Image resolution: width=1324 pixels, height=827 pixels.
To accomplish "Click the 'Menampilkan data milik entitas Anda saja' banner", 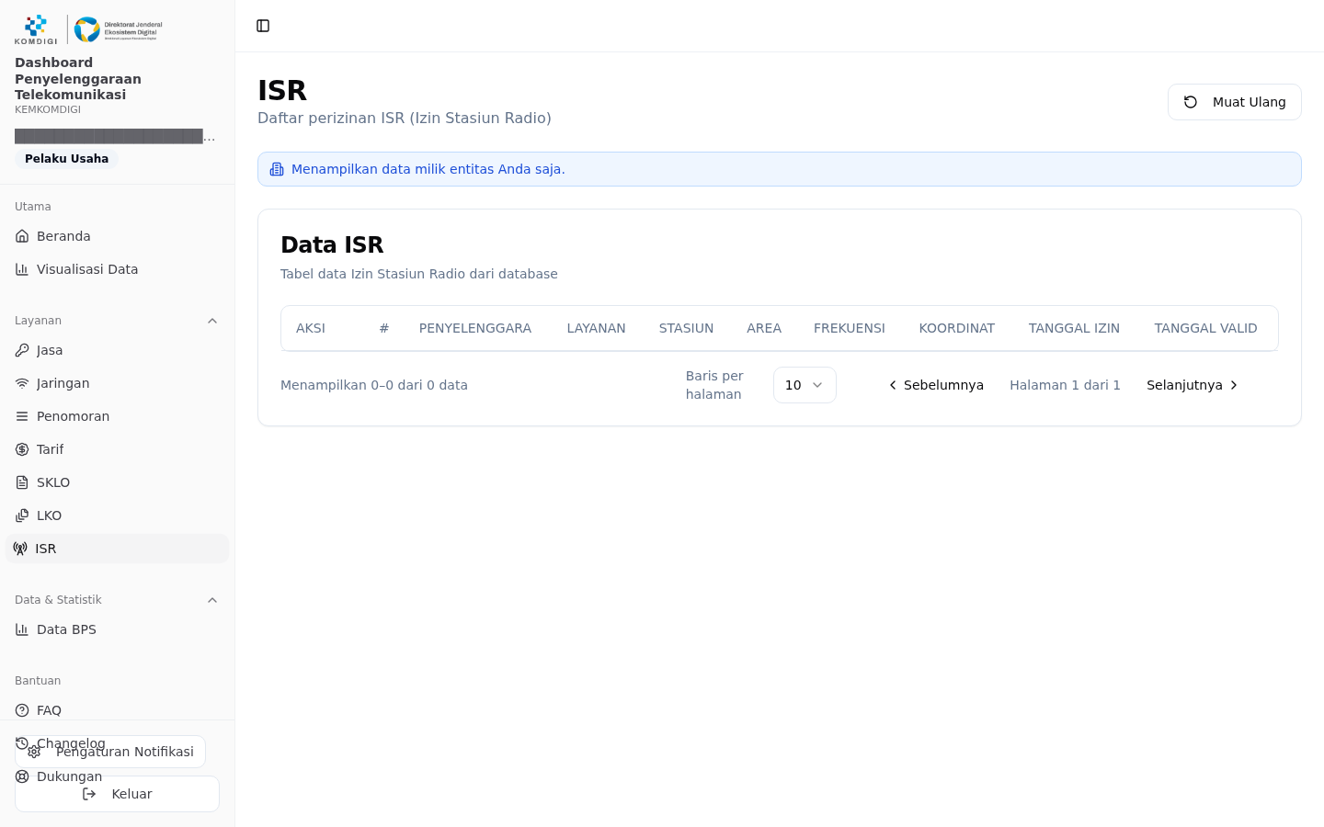I will coord(780,169).
